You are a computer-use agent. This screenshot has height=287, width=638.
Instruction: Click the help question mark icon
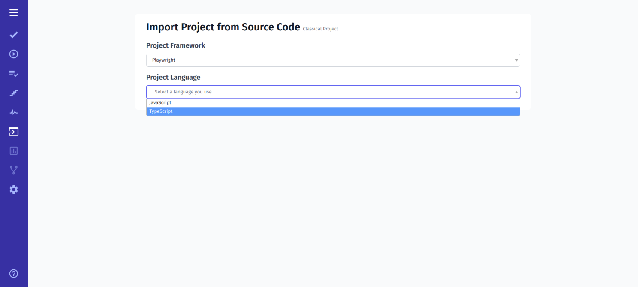(13, 274)
